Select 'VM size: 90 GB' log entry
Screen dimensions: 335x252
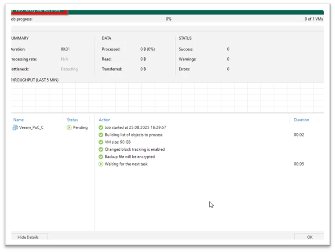point(118,142)
